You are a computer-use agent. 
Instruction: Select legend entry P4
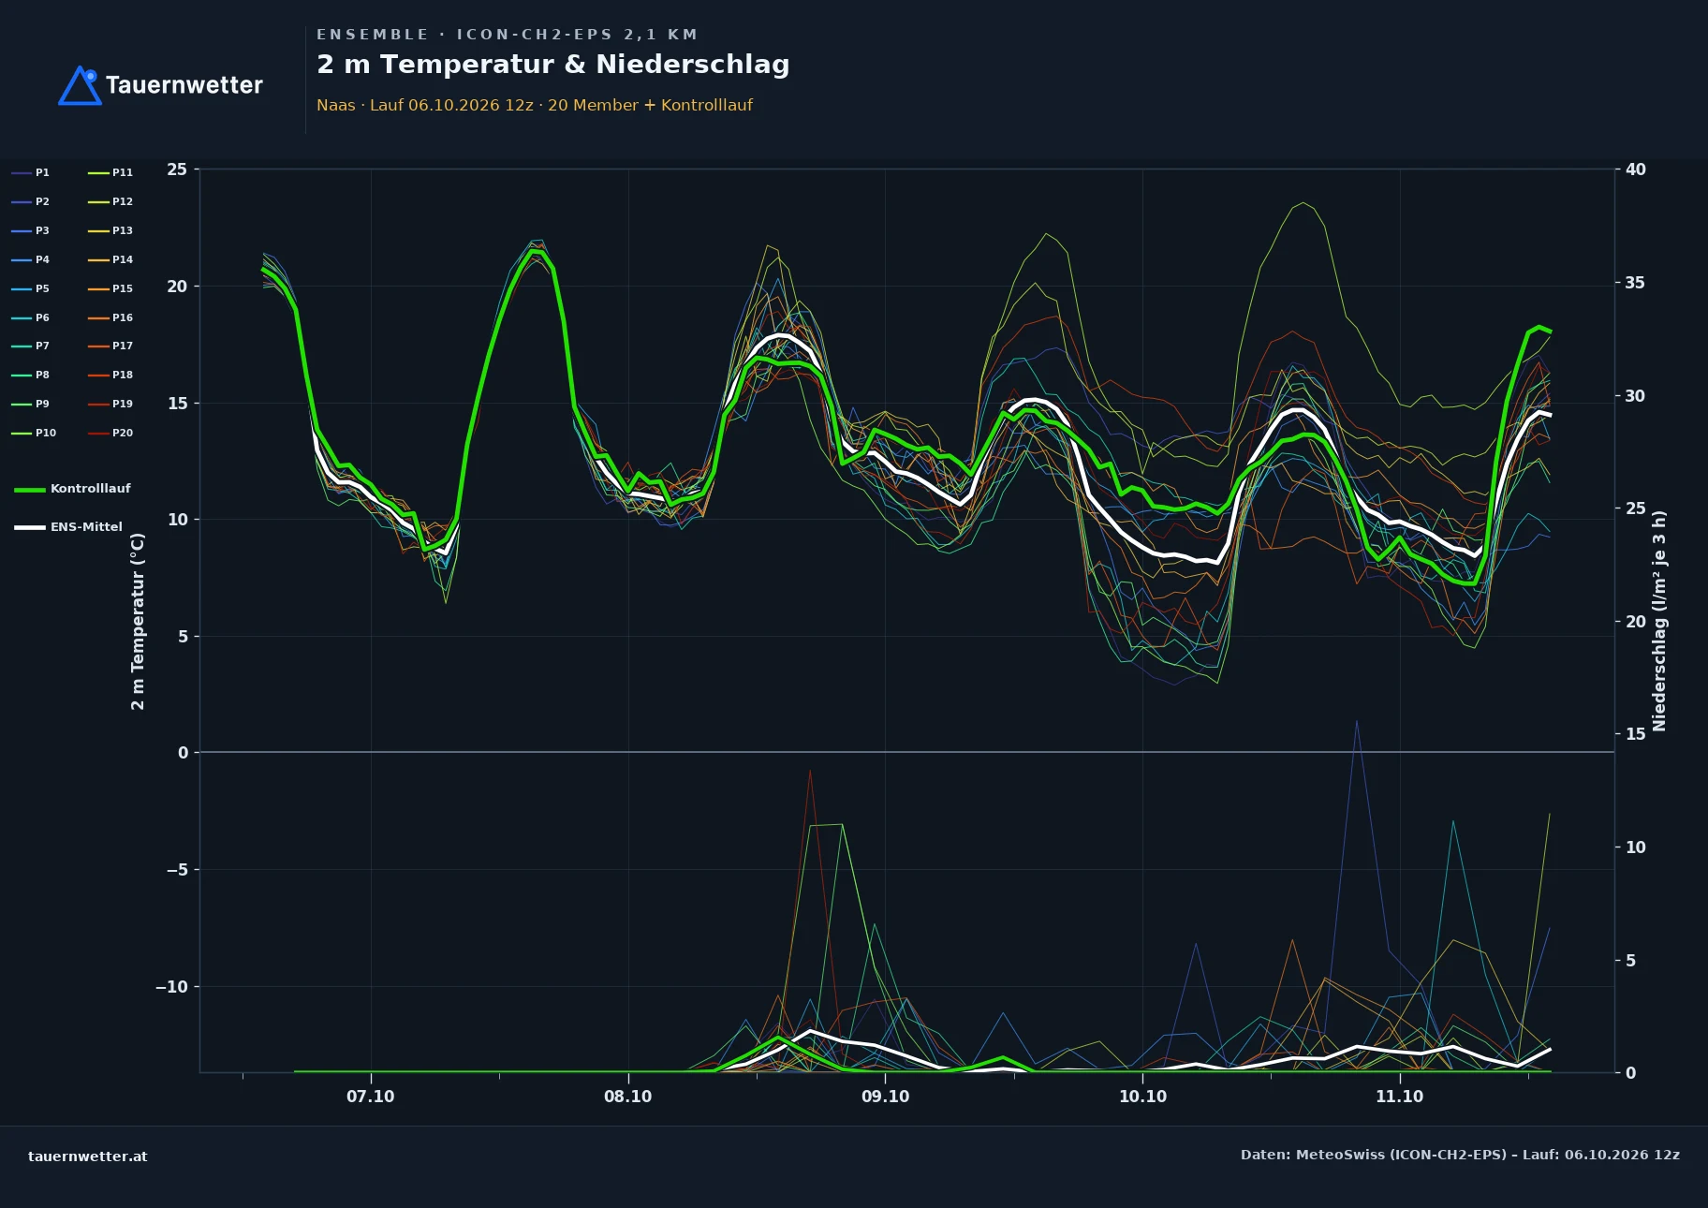[x=30, y=259]
